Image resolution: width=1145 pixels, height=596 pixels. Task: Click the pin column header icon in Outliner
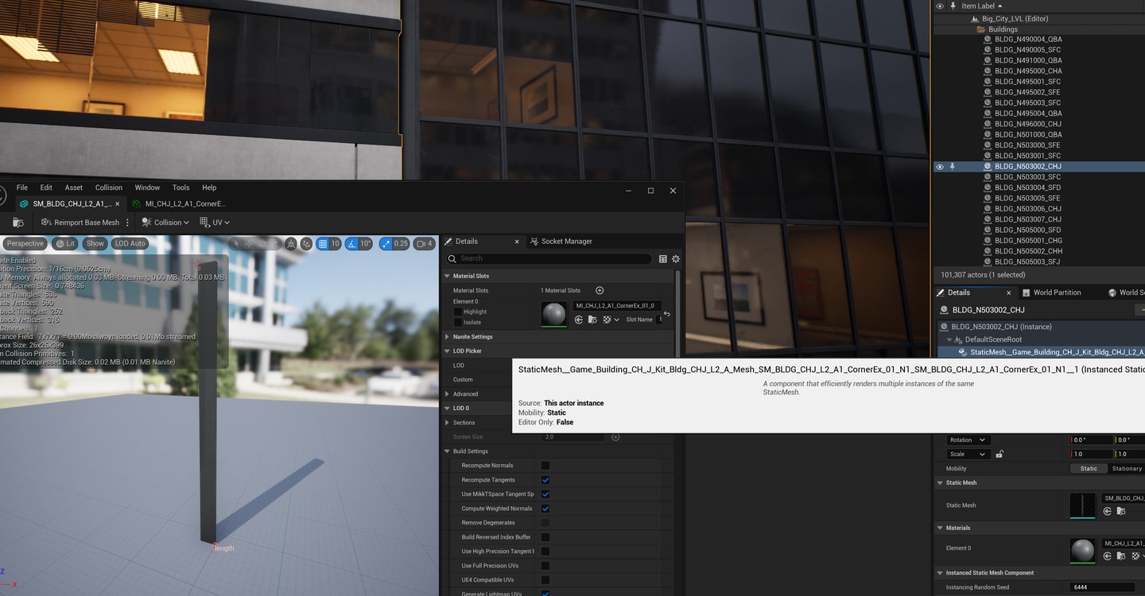coord(953,6)
